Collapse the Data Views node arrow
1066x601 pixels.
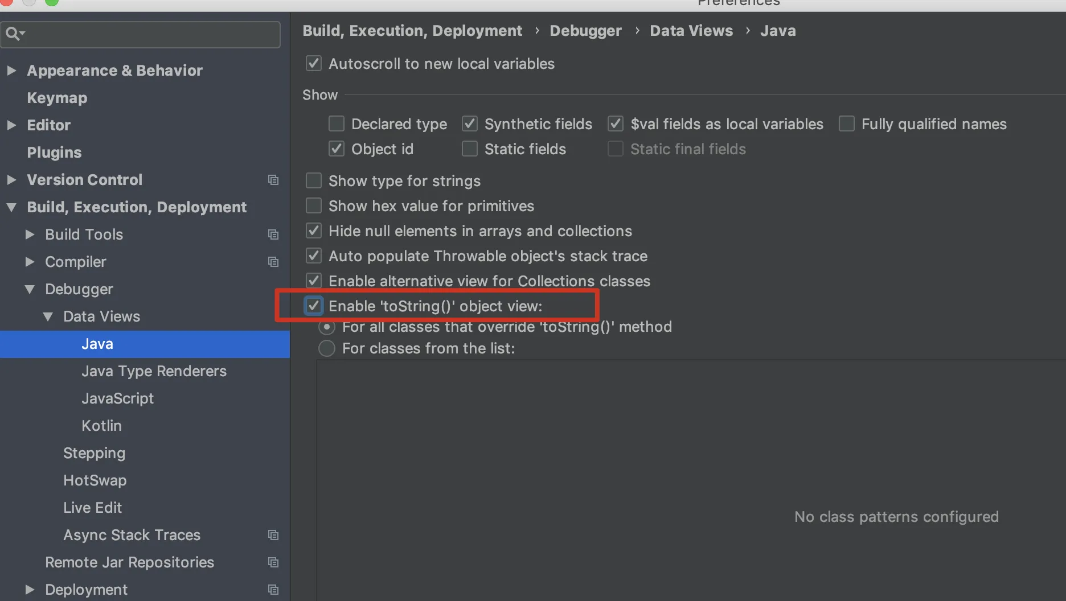point(48,316)
